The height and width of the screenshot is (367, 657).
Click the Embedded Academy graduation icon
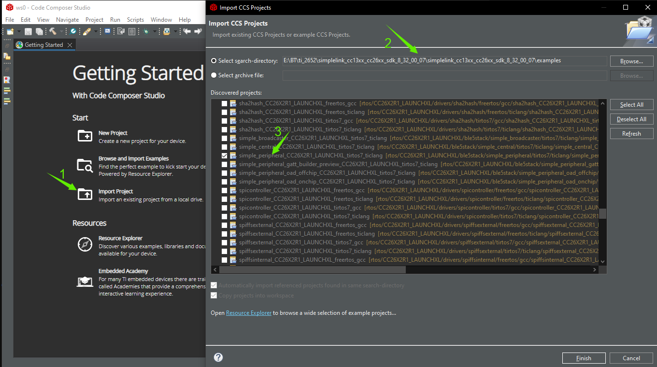[x=85, y=281]
